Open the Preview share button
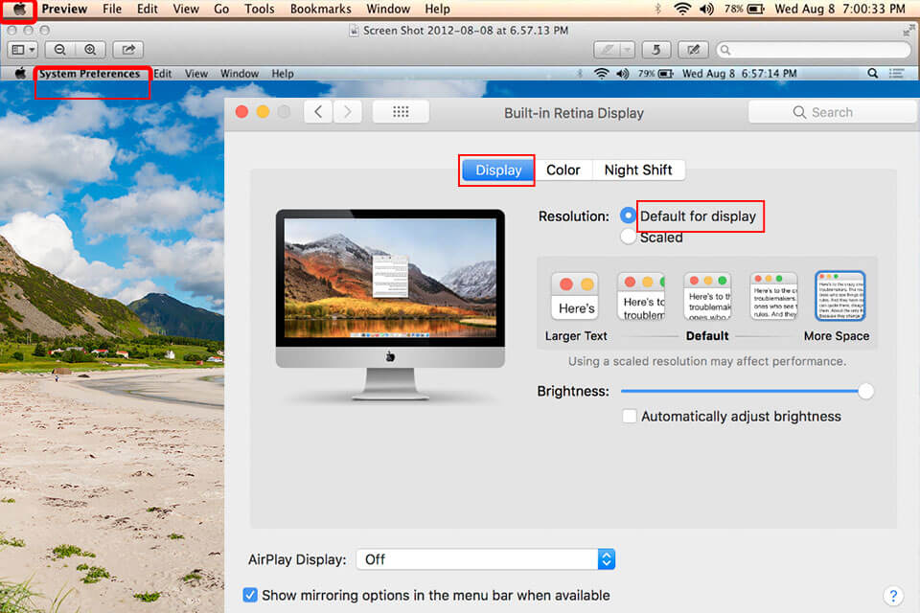Image resolution: width=920 pixels, height=613 pixels. 127,50
